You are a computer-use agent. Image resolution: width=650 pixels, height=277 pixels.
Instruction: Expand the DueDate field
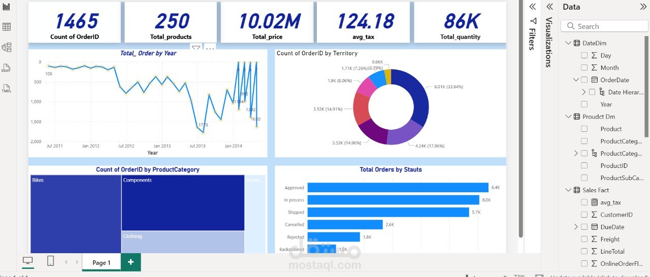[576, 227]
